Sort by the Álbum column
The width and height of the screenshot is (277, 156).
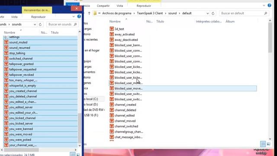pos(230,21)
